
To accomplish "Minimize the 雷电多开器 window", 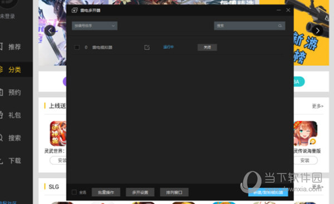I will point(279,10).
